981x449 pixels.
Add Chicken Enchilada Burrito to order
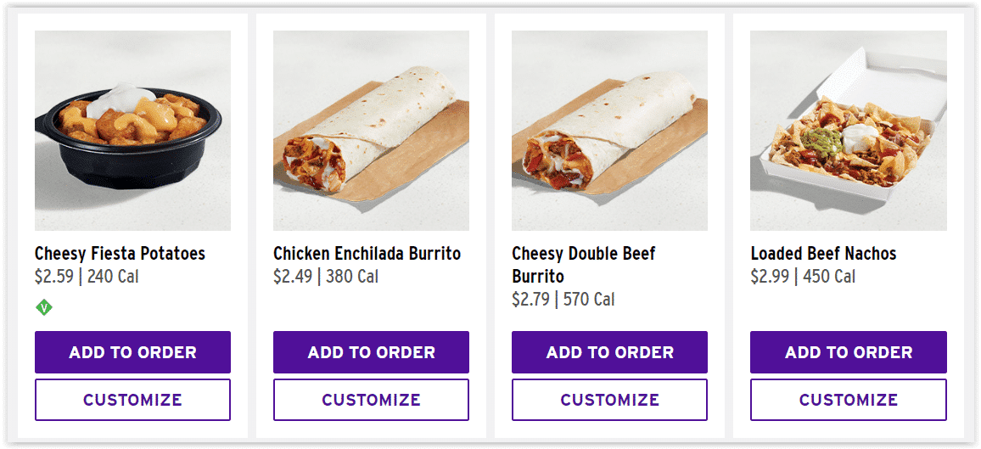[x=371, y=352]
